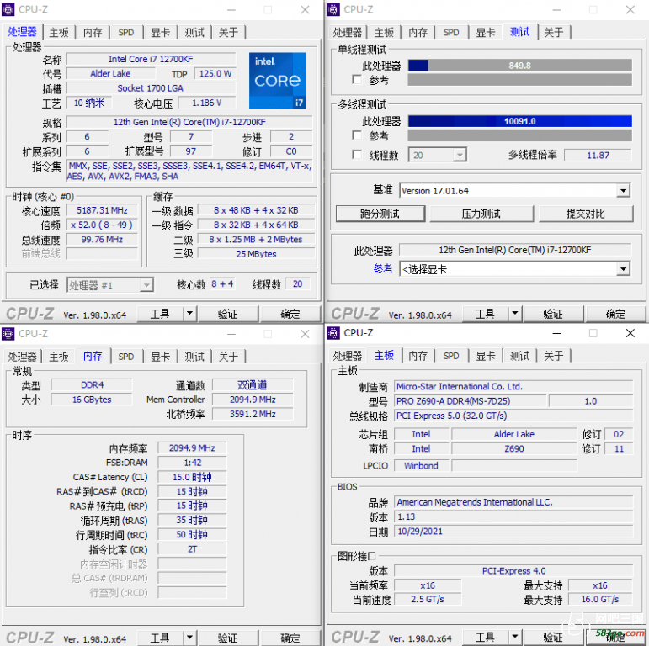The image size is (649, 646).
Task: Click the 内存频率 value 2094.9 MHz
Action: coord(192,447)
